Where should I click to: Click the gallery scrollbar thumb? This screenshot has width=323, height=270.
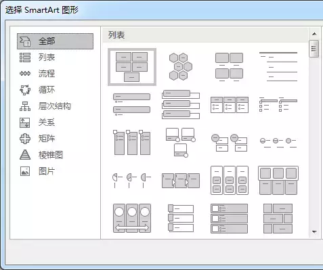tap(314, 49)
